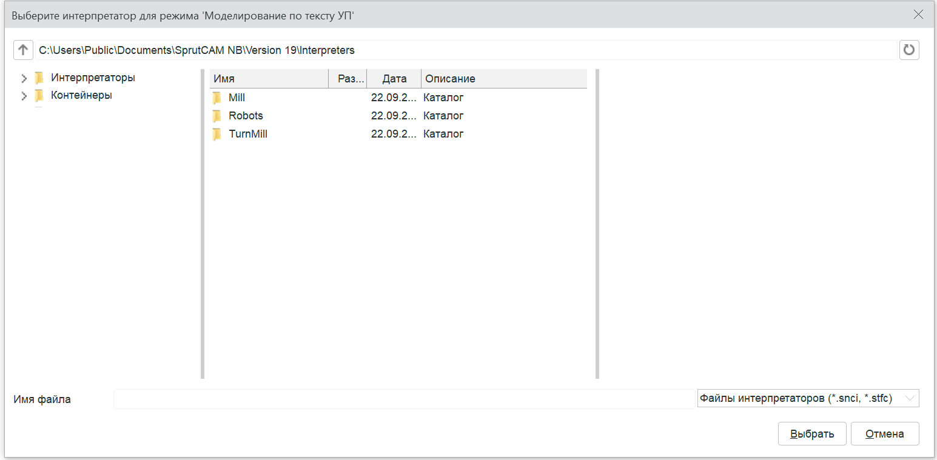The height and width of the screenshot is (460, 937).
Task: Sort list by Имя column header
Action: point(269,79)
